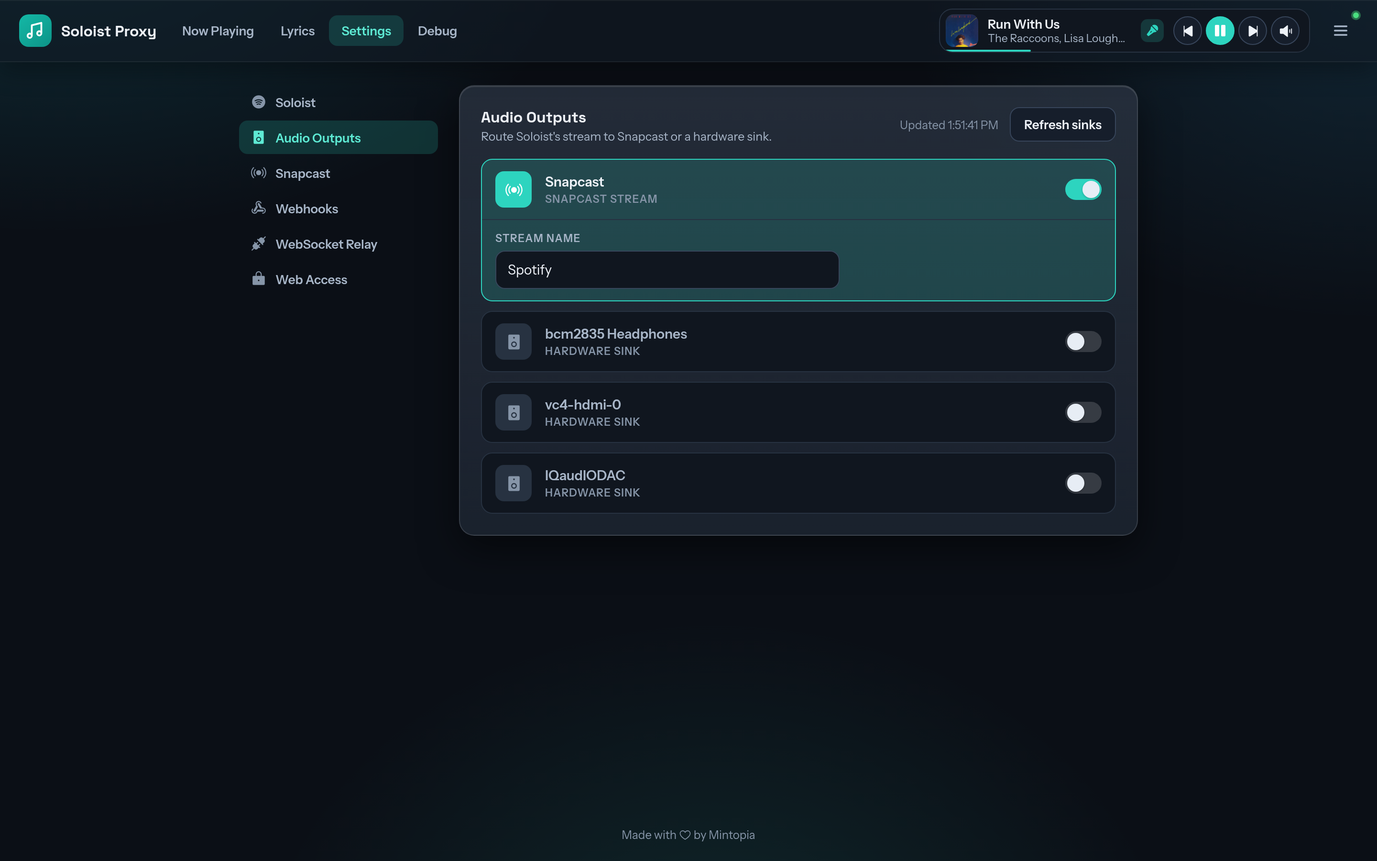Enable the vc4-hdmi-0 hardware sink
The image size is (1377, 861).
click(1083, 412)
